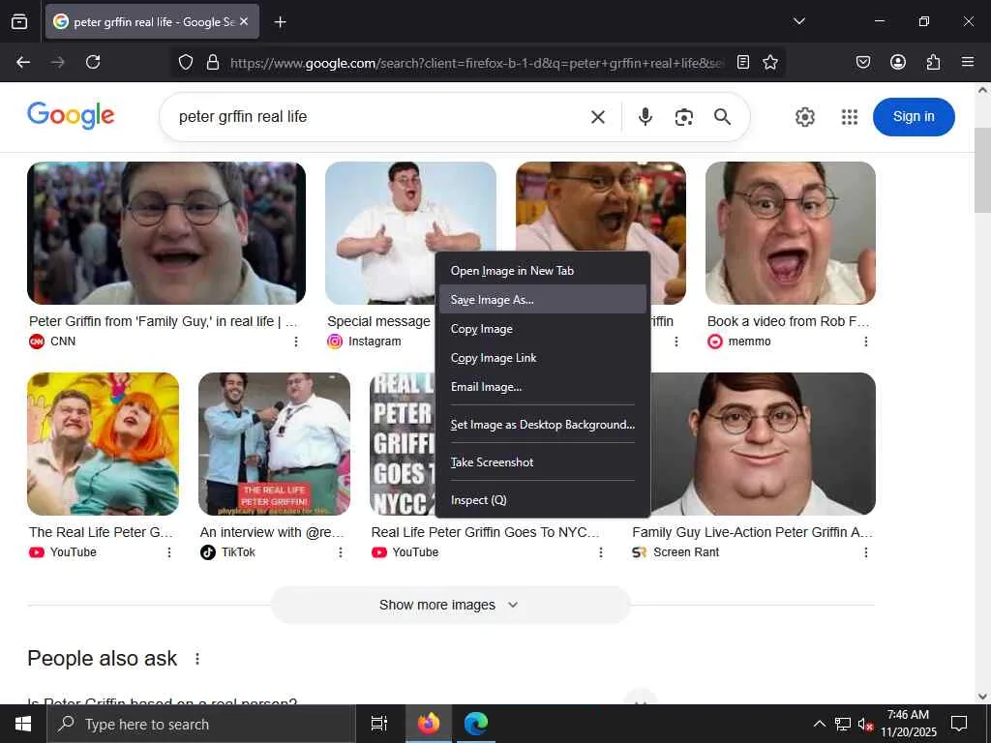Viewport: 991px width, 743px height.
Task: Open three-dot menu for the memmo result
Action: tap(866, 342)
